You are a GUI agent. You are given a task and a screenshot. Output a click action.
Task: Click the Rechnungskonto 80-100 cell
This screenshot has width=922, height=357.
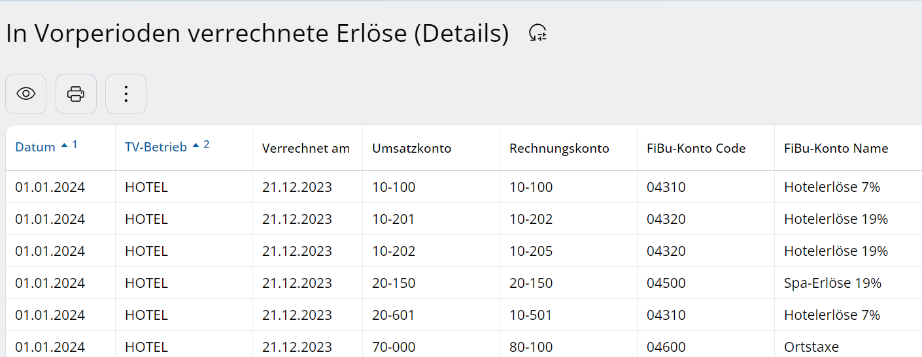[x=531, y=347]
